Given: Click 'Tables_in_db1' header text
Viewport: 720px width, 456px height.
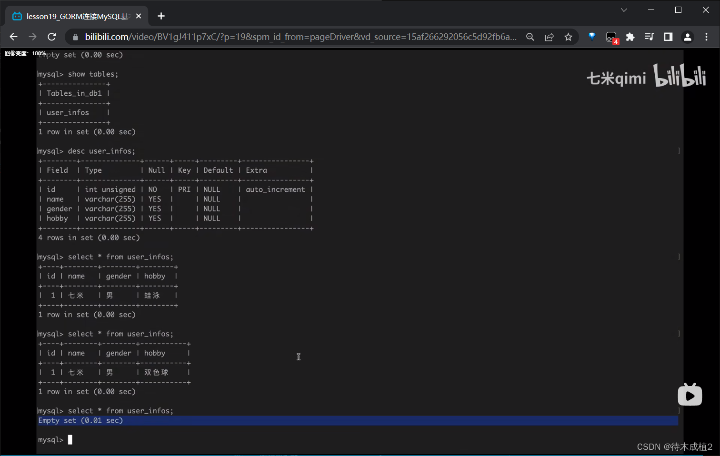Looking at the screenshot, I should pos(74,93).
